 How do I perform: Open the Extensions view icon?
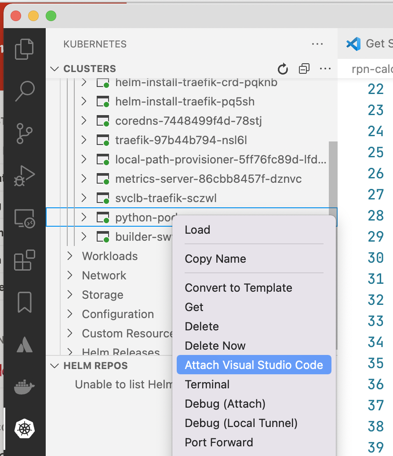coord(25,260)
